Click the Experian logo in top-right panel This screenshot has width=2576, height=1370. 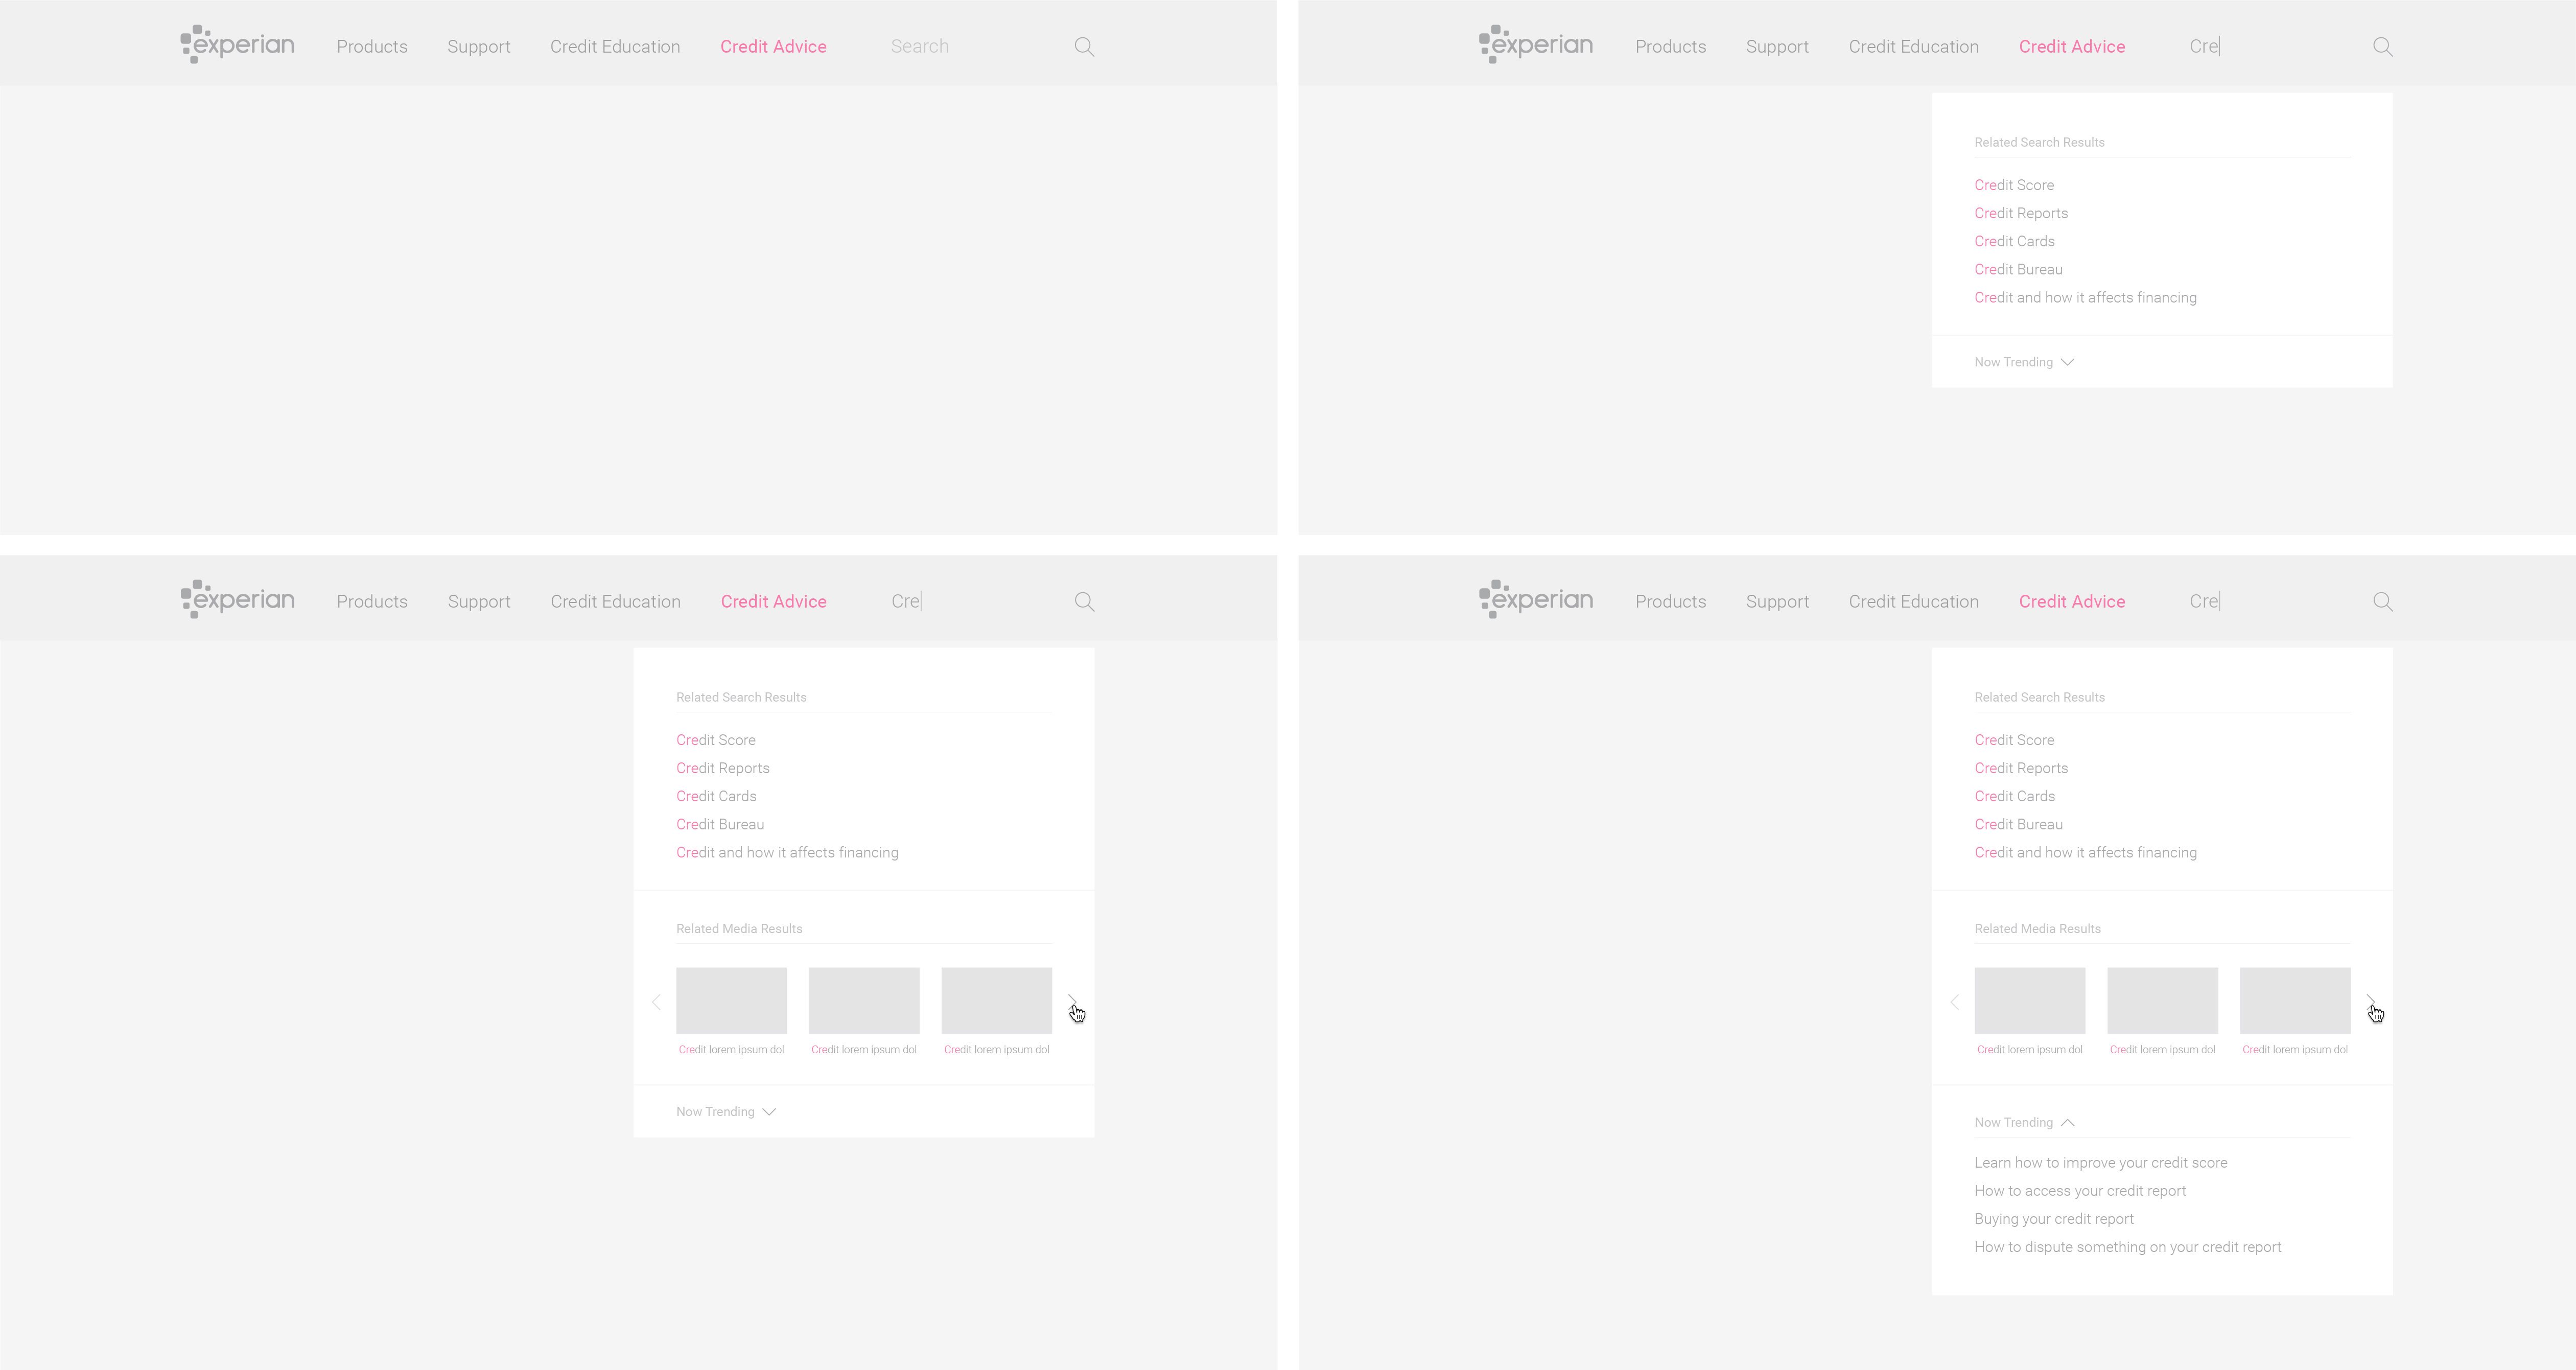pos(1536,44)
